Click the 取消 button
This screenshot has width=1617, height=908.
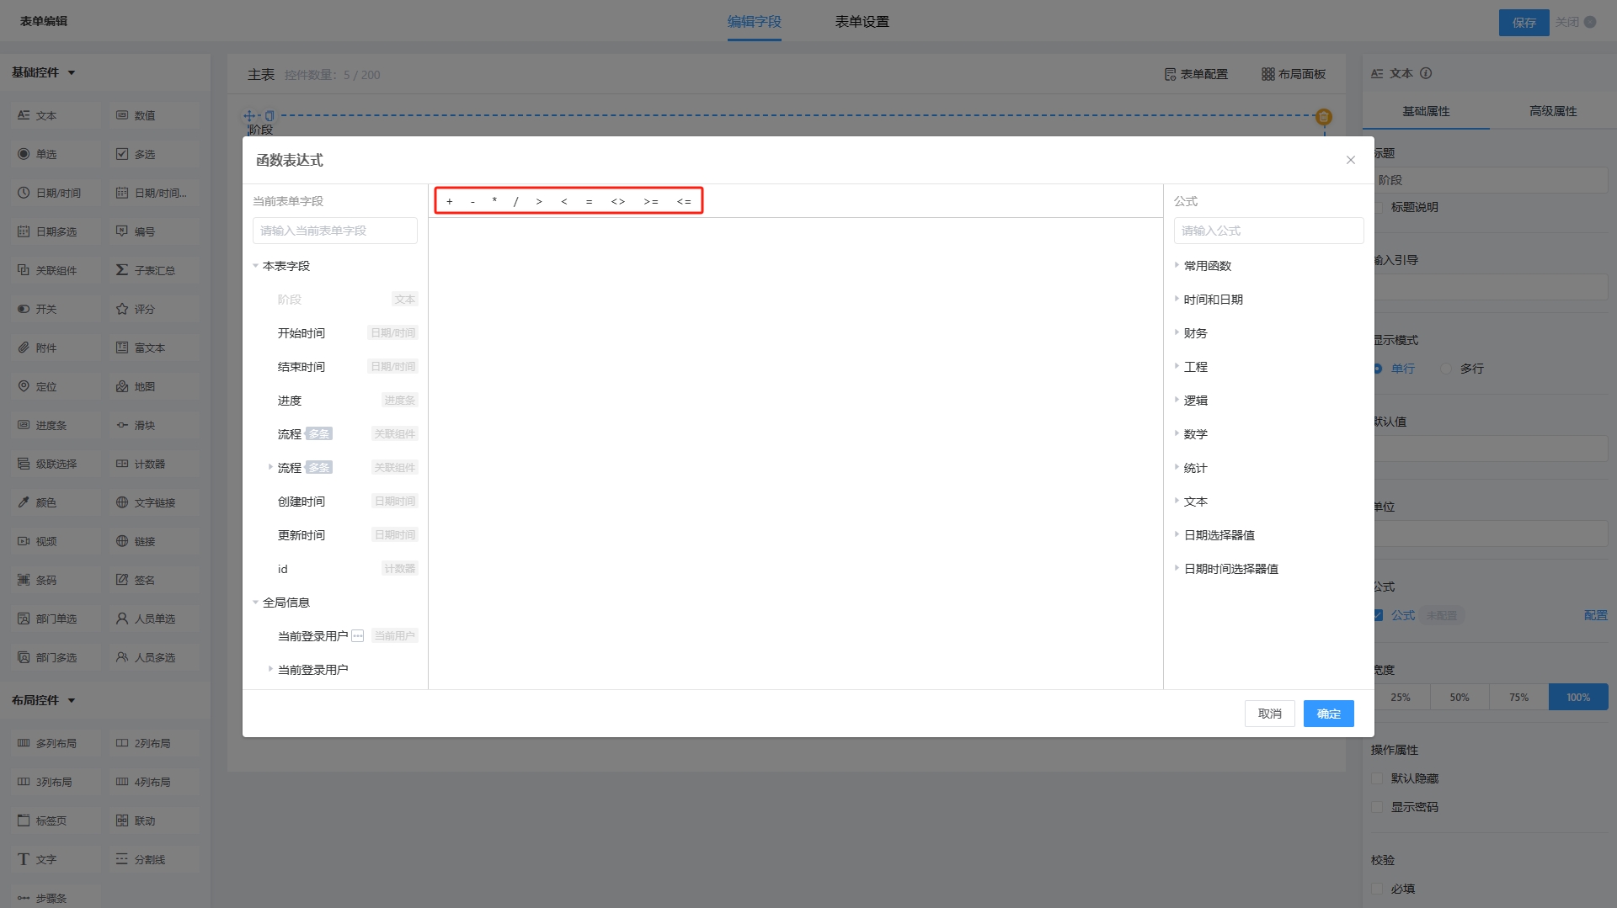point(1270,714)
